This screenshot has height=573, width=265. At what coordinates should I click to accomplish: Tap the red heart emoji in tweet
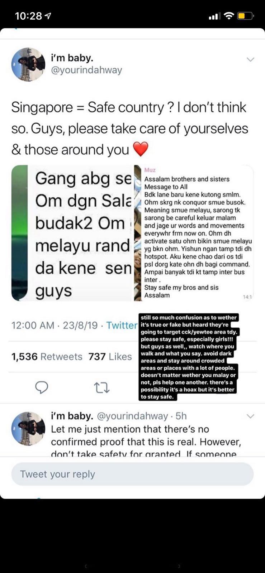pos(141,149)
